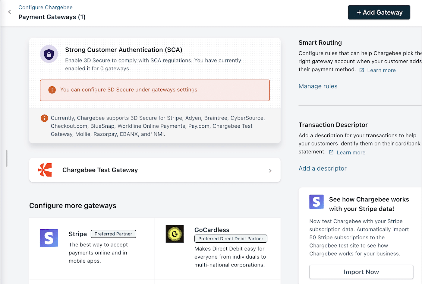Click the Preferred Partner badge next to Stripe
The width and height of the screenshot is (422, 284).
(113, 234)
